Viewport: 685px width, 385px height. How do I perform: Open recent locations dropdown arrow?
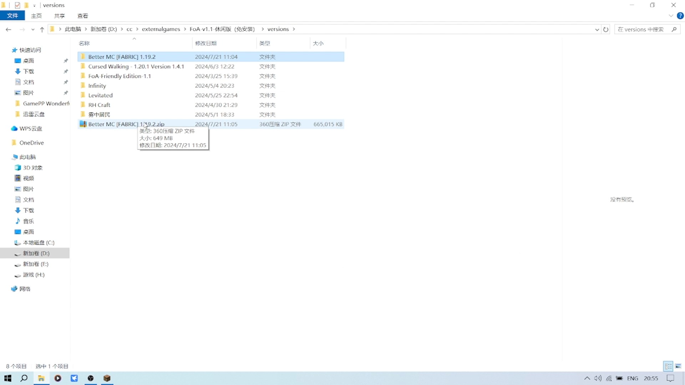33,30
